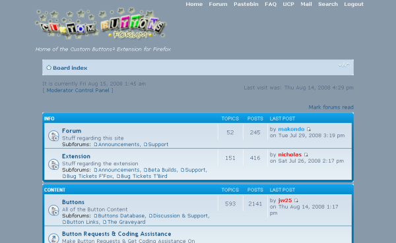Click 'All of the Button Content' description

(x=94, y=209)
